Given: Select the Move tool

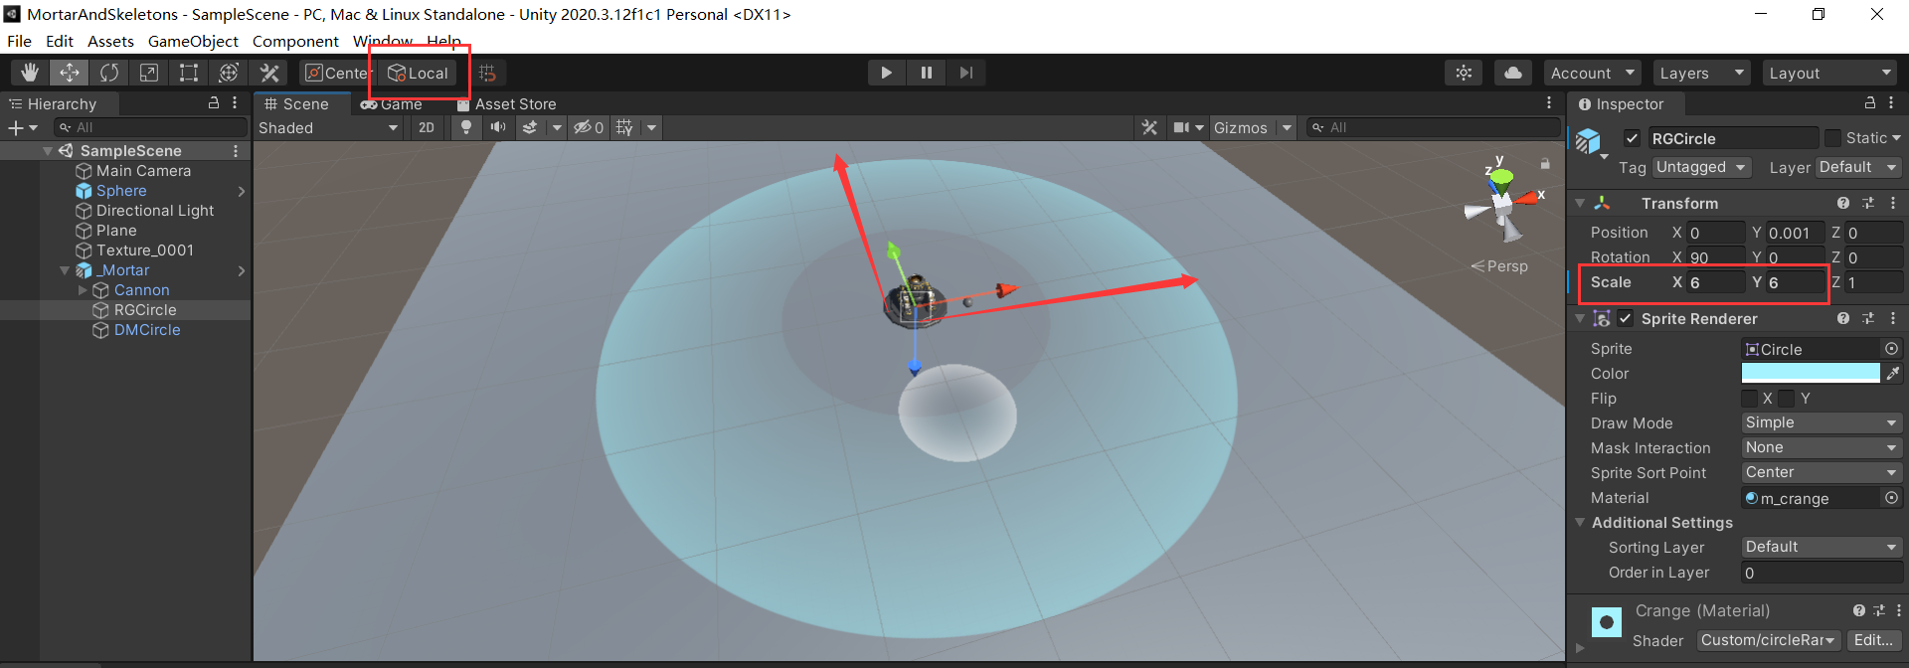Looking at the screenshot, I should point(70,73).
